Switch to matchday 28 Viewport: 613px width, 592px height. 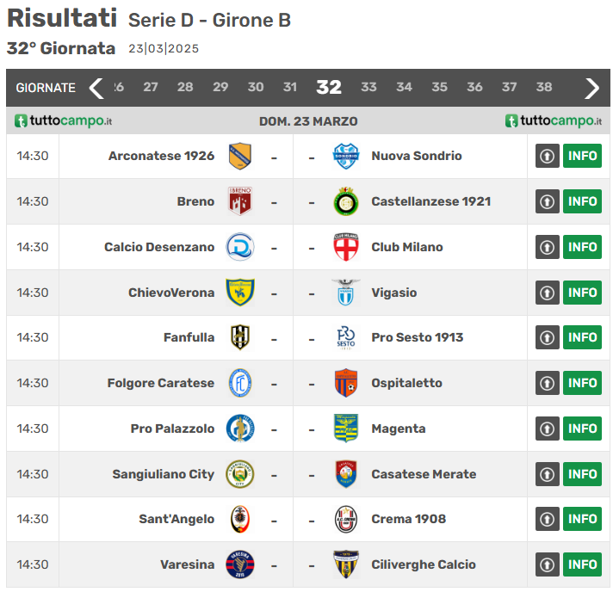[x=185, y=88]
